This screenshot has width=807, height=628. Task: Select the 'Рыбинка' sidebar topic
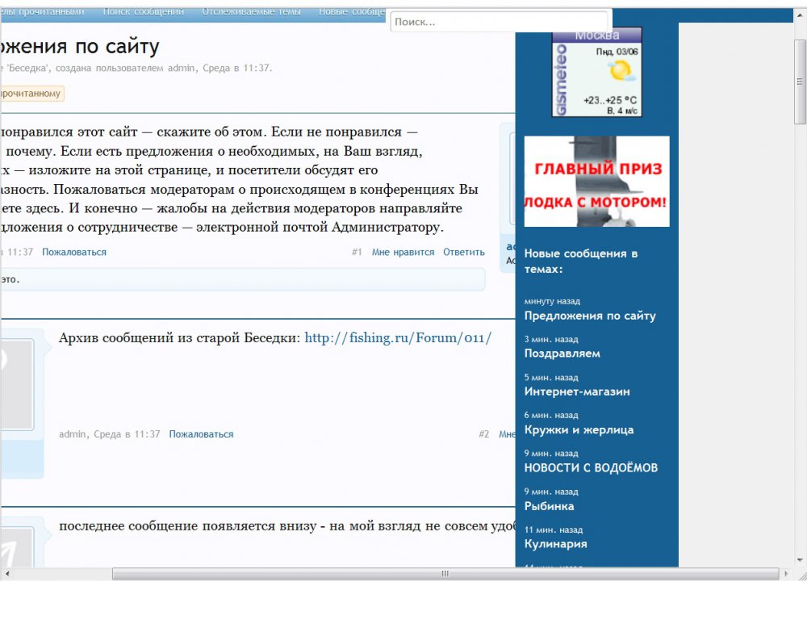549,506
